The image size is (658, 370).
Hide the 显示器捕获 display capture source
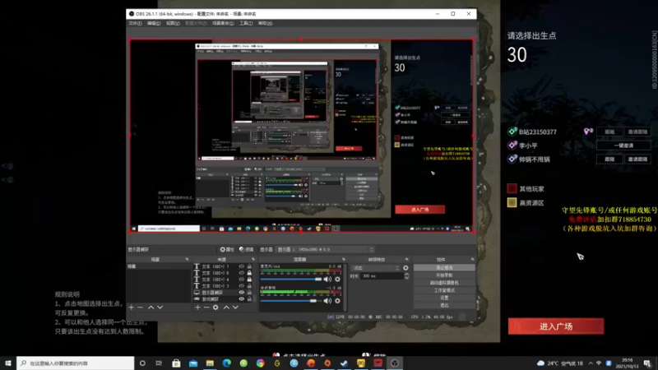[x=241, y=293]
